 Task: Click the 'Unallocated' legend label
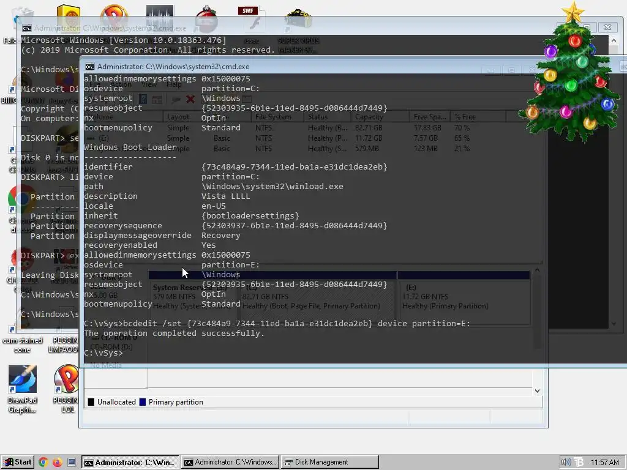point(116,402)
